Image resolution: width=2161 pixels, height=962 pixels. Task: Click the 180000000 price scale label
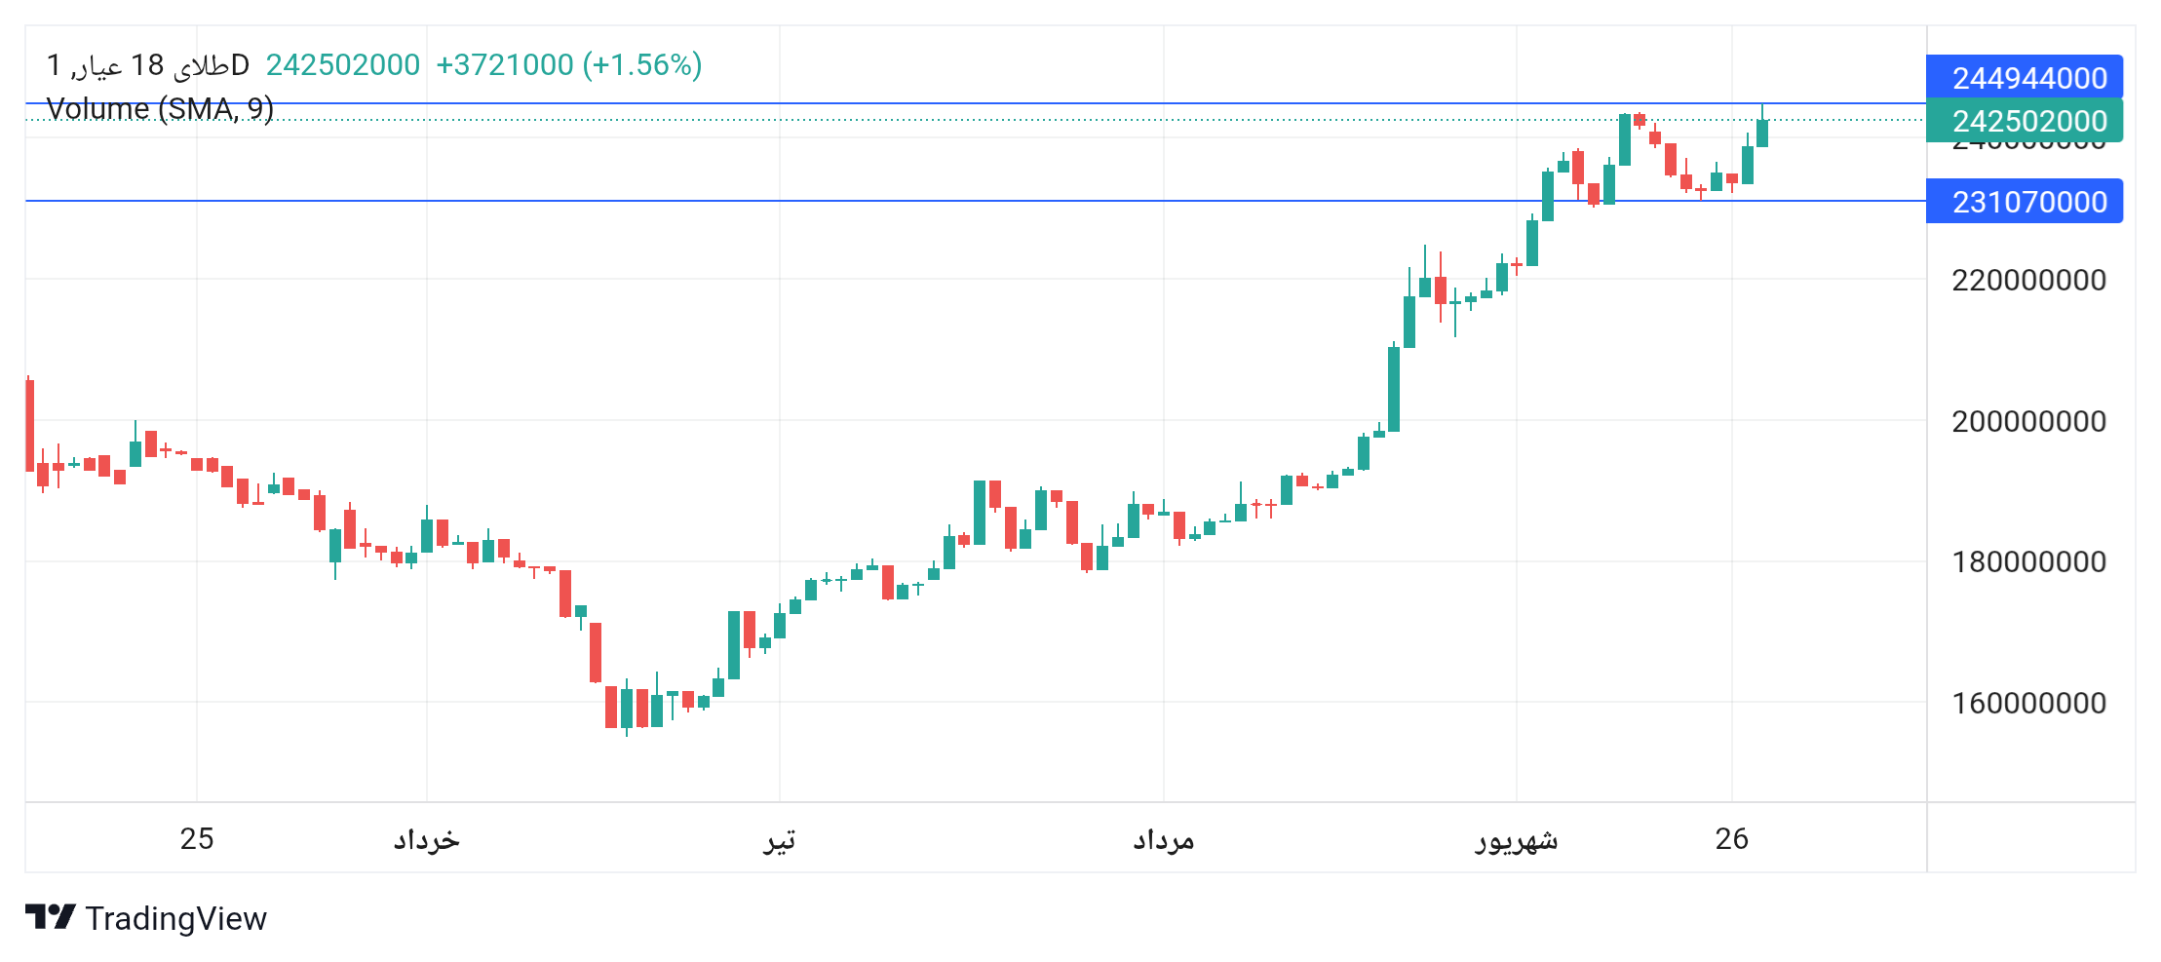(x=2028, y=561)
